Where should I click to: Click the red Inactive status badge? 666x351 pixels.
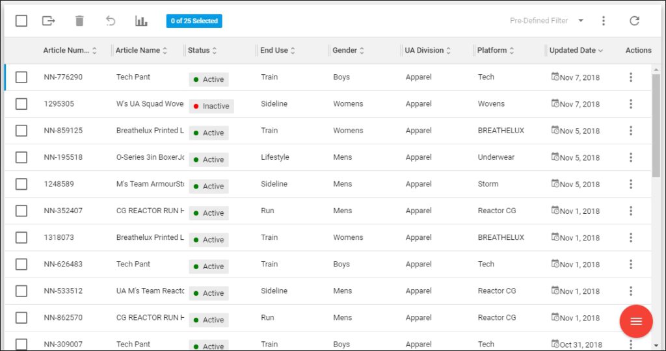point(211,106)
